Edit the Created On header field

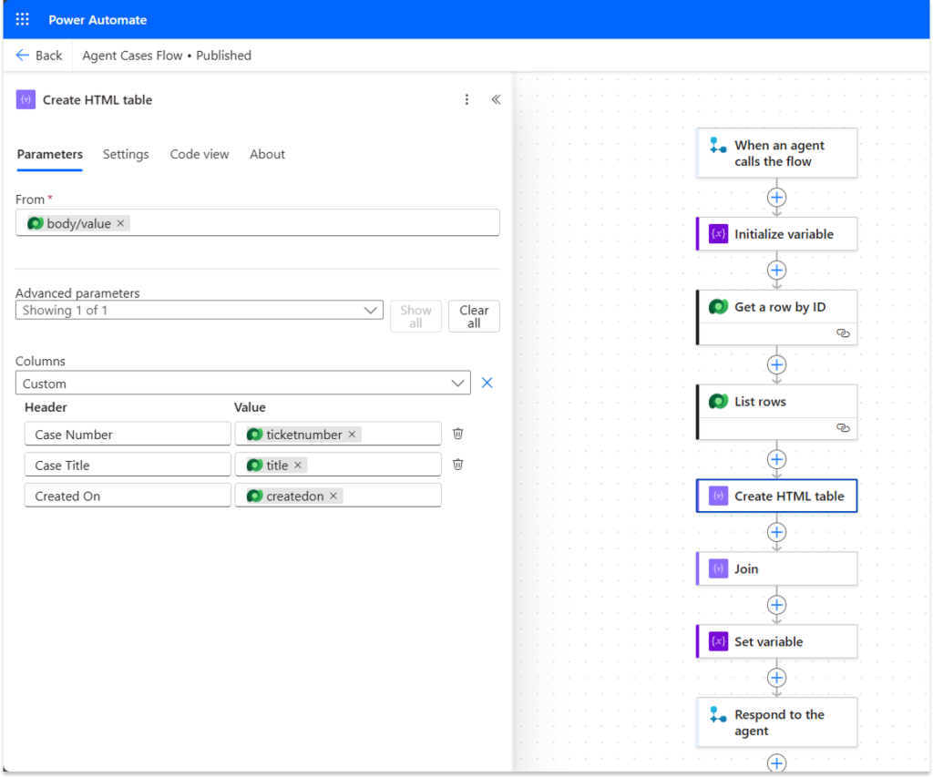tap(128, 496)
